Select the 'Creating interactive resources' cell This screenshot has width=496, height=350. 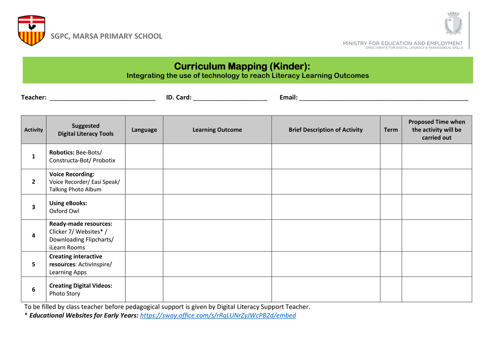coord(86,264)
